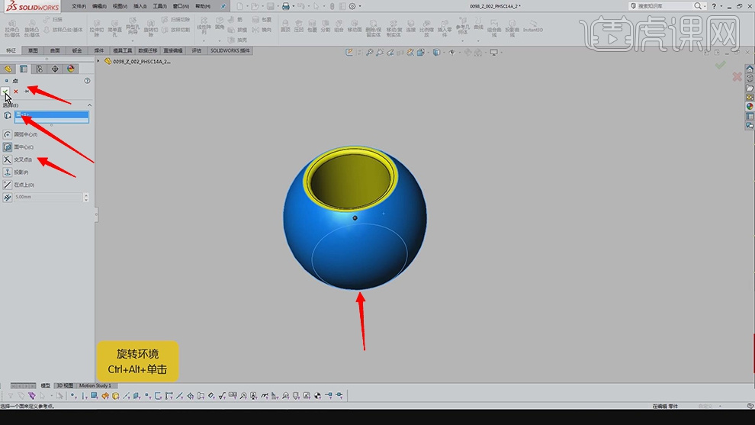
Task: Open the FeatureManager design tree tab
Action: [x=8, y=69]
